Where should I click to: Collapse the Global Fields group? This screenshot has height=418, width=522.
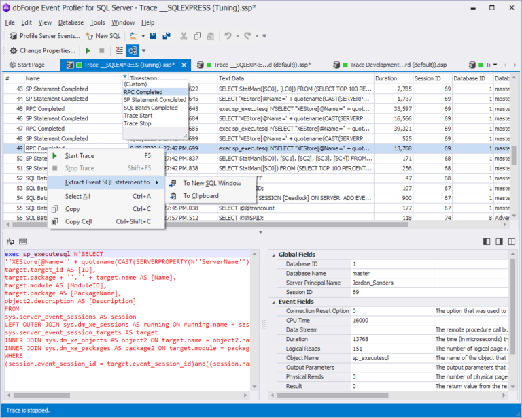[273, 255]
